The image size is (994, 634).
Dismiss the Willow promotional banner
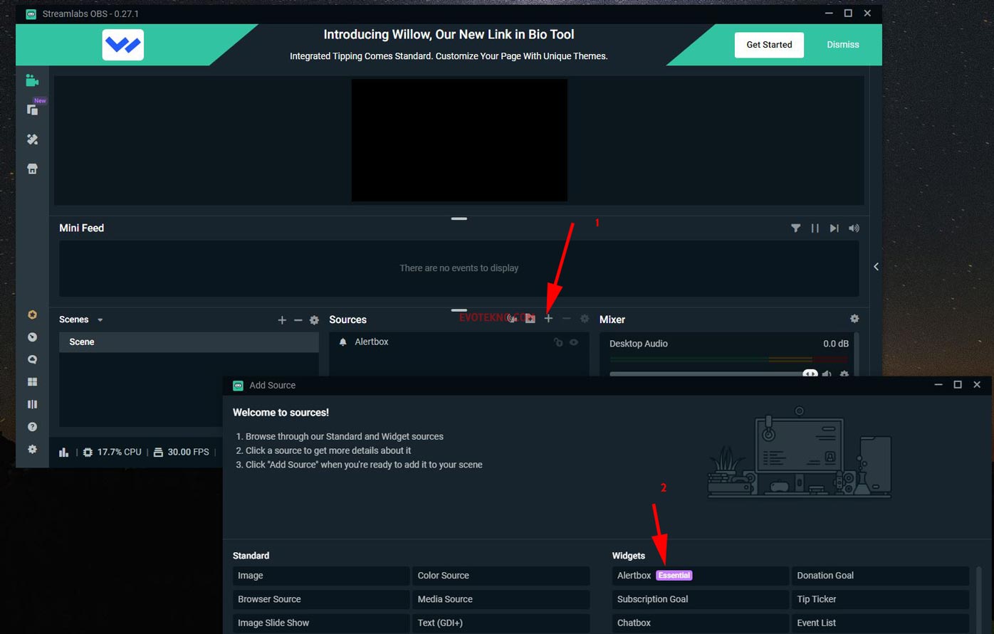[x=843, y=45]
